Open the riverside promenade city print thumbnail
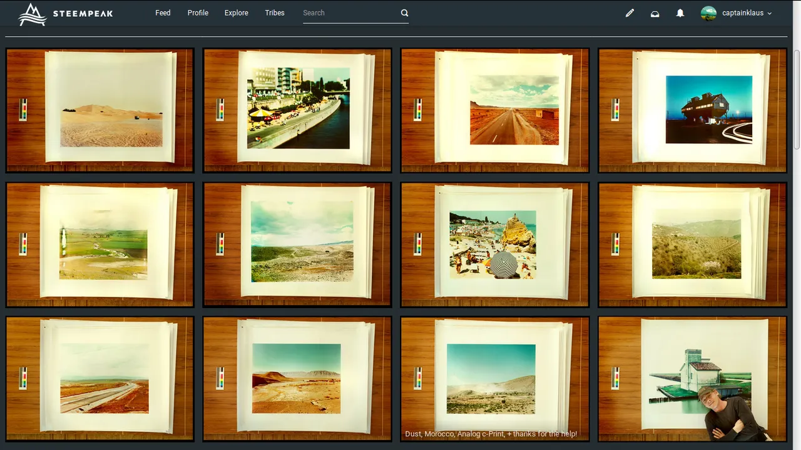The height and width of the screenshot is (450, 801). point(297,110)
